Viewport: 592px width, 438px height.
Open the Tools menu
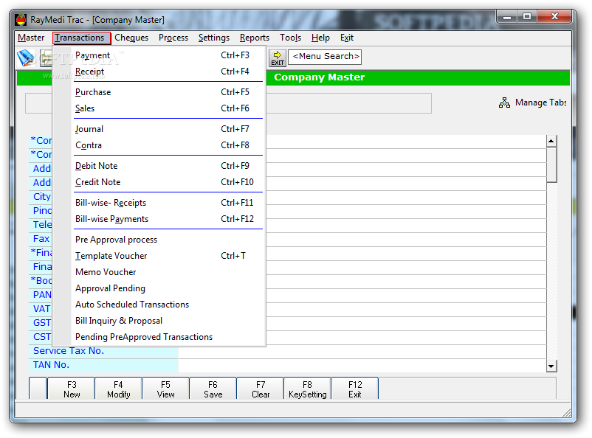pos(290,38)
